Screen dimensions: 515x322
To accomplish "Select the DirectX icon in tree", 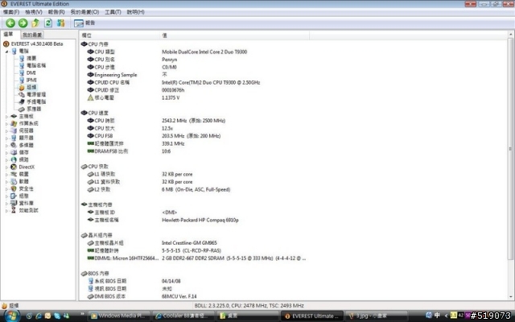I will [x=14, y=167].
